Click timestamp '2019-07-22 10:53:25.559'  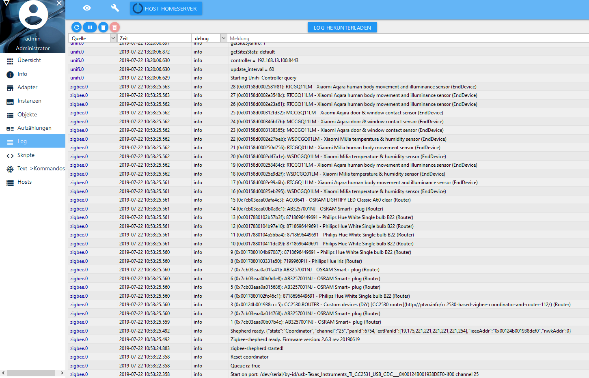pos(145,322)
